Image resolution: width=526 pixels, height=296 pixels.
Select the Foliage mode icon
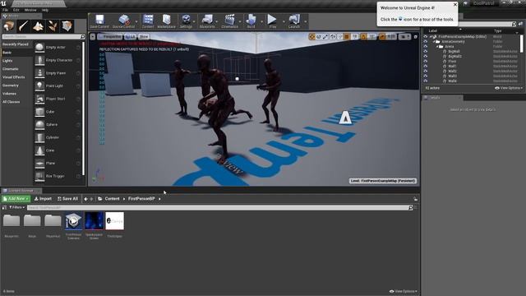click(53, 25)
